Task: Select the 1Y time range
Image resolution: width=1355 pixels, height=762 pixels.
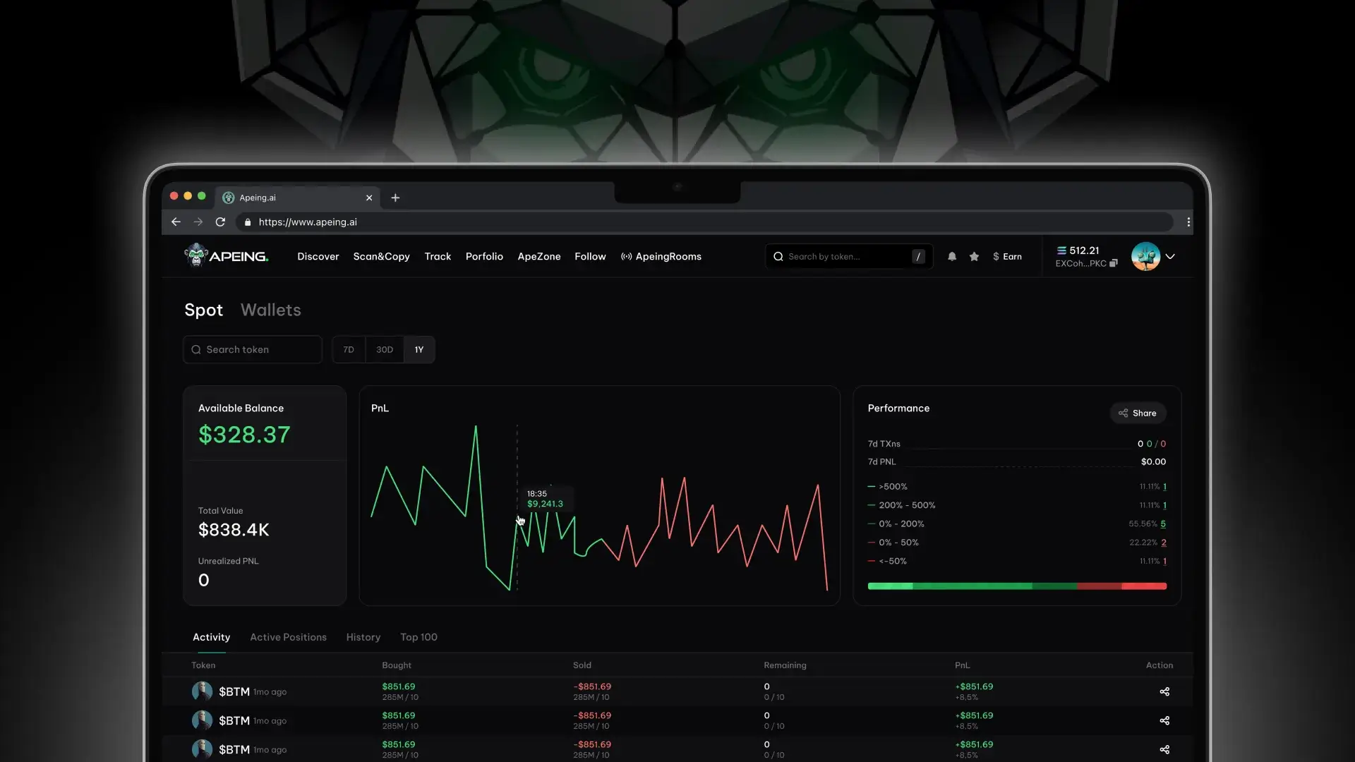Action: pos(419,350)
